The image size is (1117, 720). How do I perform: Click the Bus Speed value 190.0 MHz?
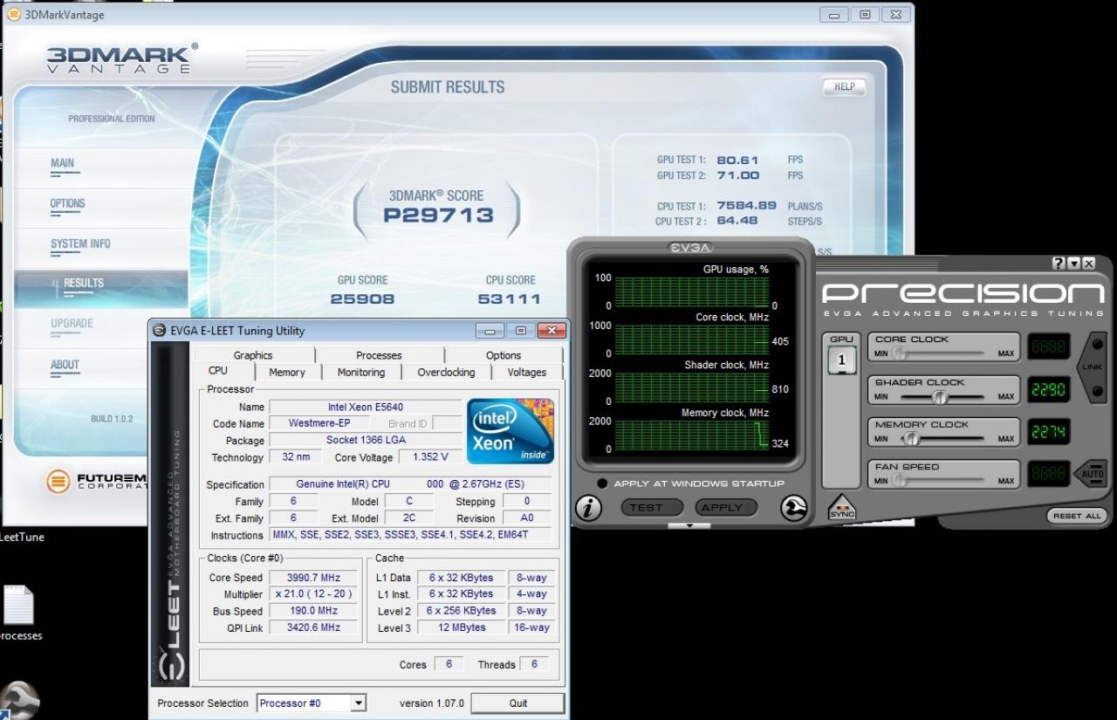point(313,611)
